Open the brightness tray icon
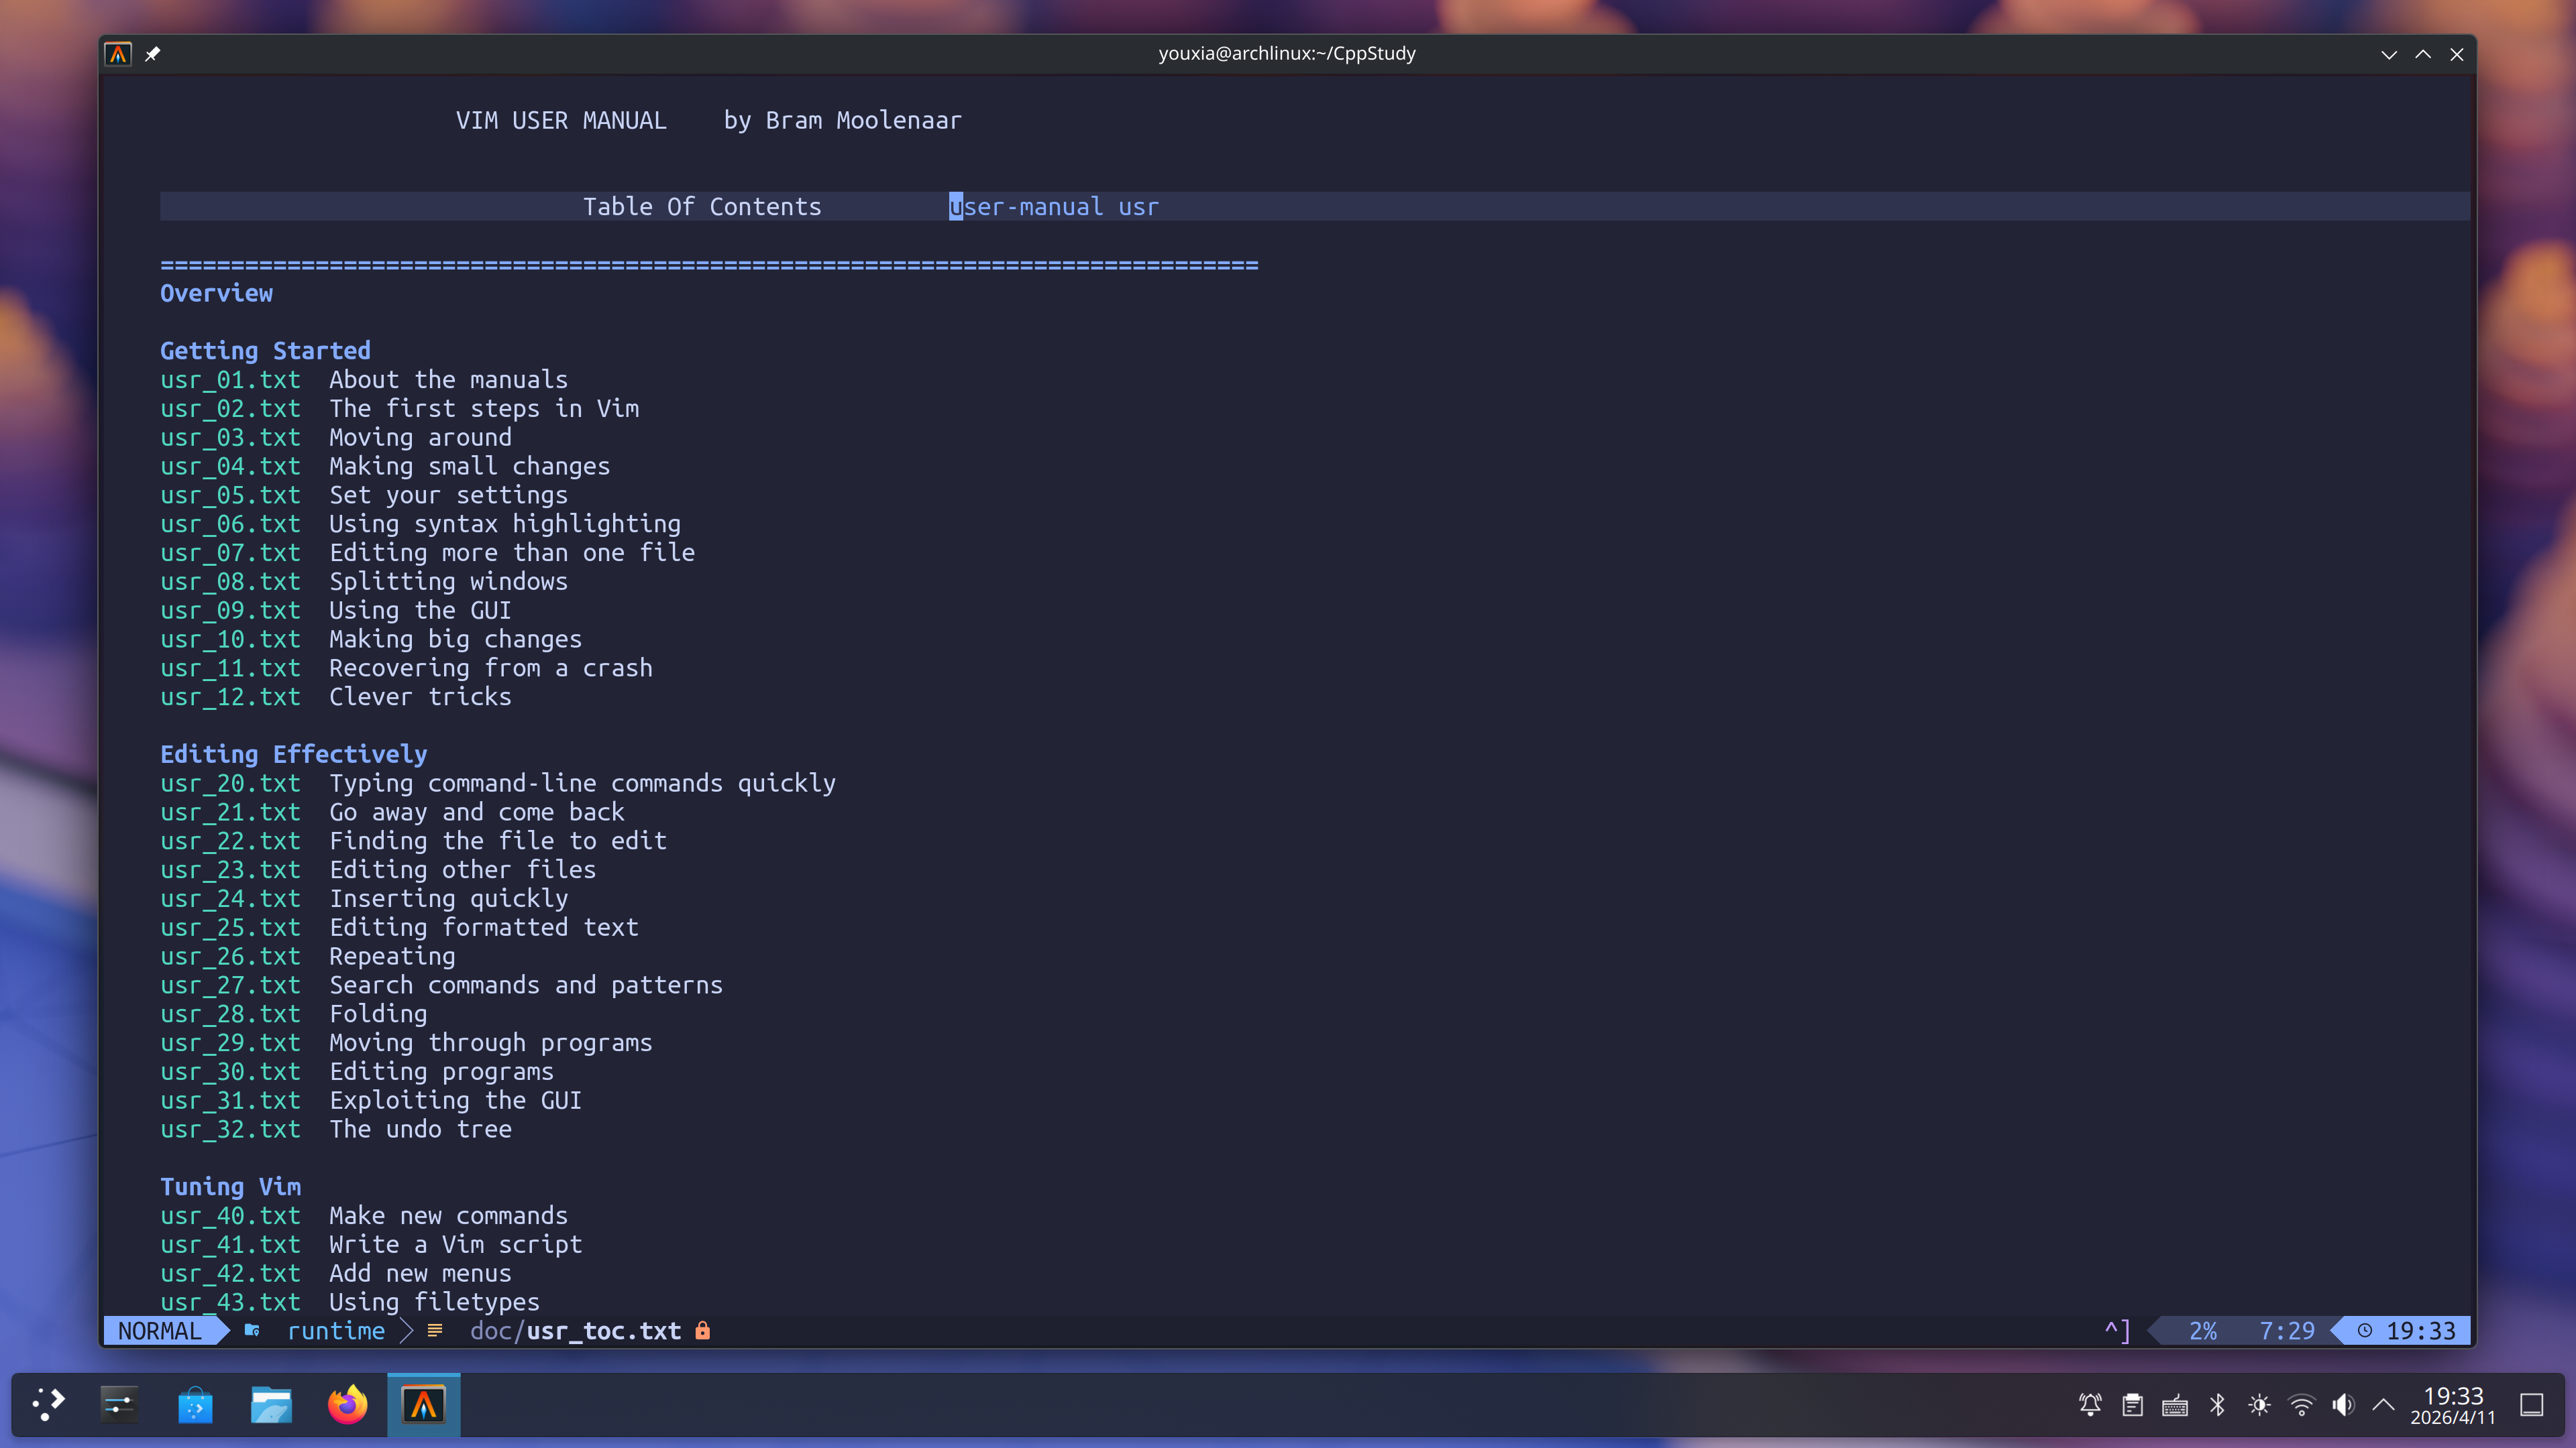The image size is (2576, 1448). (2259, 1405)
